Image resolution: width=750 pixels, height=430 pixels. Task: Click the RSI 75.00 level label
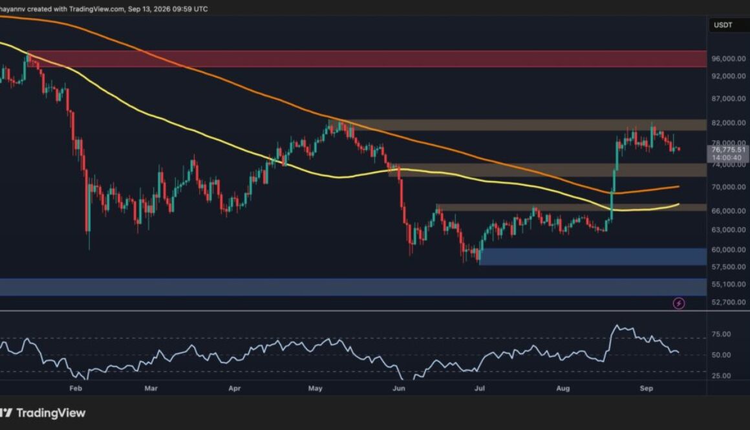[721, 334]
